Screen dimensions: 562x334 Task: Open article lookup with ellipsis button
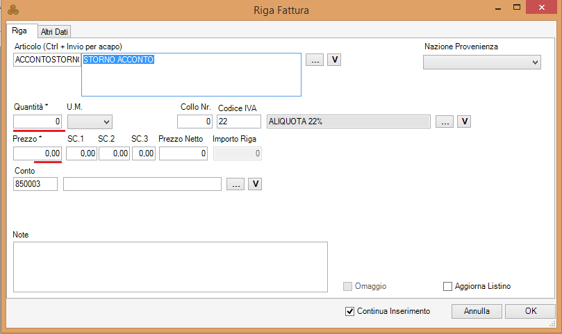(x=315, y=60)
